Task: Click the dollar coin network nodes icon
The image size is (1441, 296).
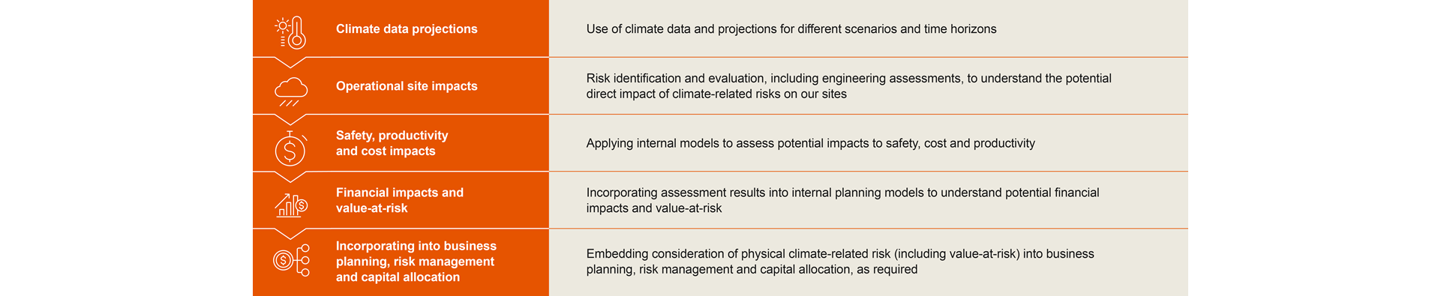Action: click(291, 260)
